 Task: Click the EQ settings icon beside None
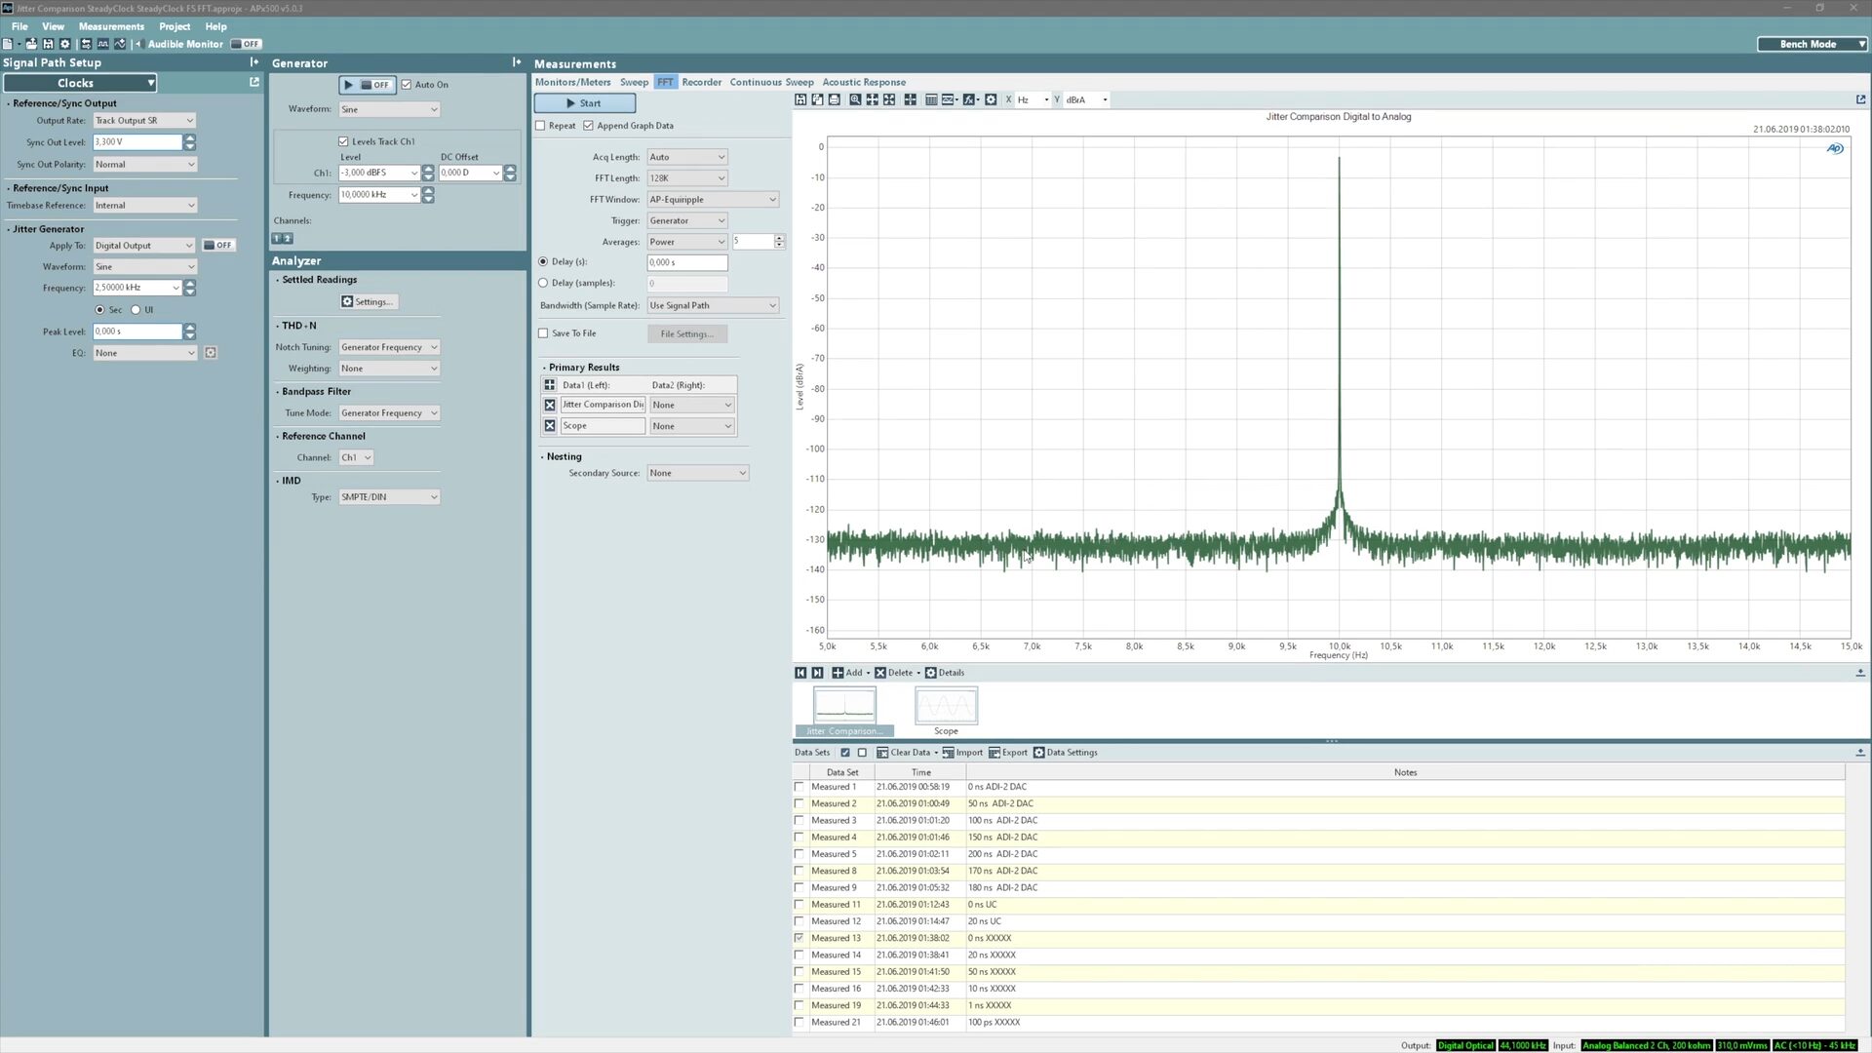pyautogui.click(x=211, y=353)
